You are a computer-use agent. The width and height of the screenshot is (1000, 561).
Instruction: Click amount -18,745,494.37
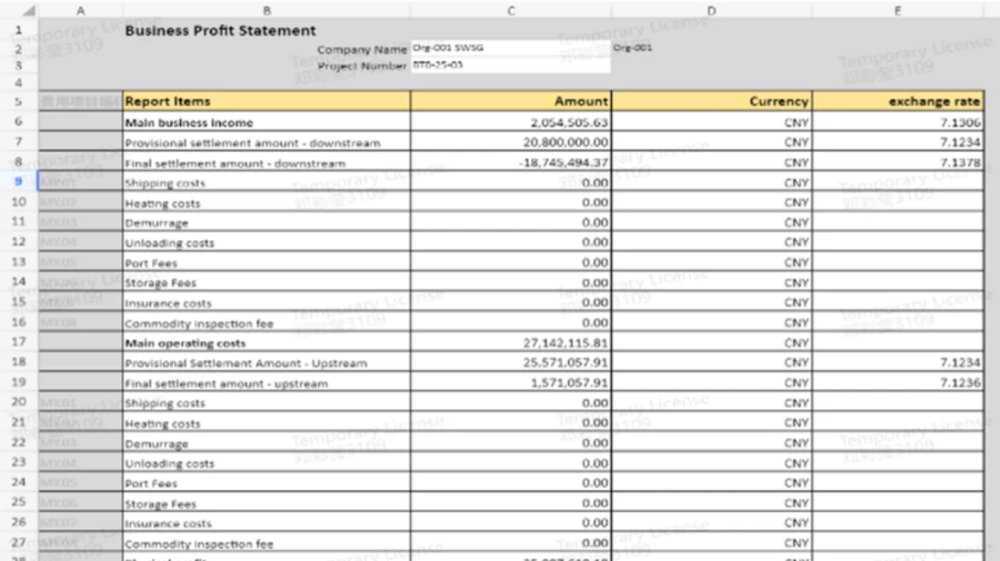tap(511, 163)
